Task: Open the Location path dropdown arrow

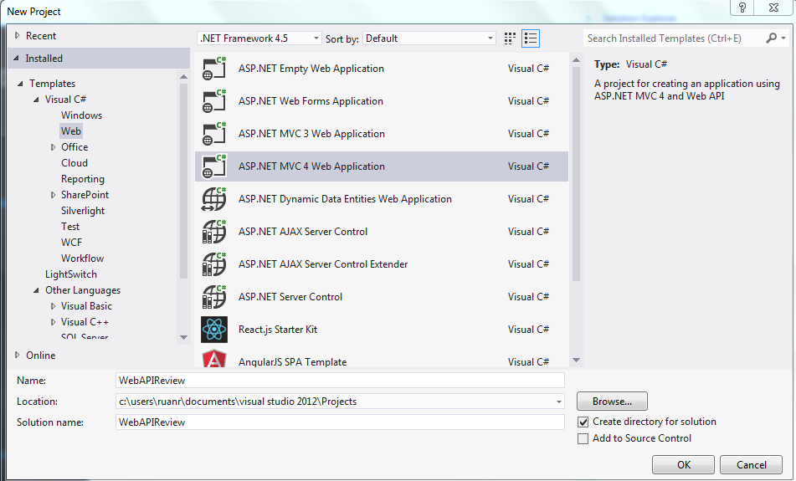Action: tap(559, 402)
